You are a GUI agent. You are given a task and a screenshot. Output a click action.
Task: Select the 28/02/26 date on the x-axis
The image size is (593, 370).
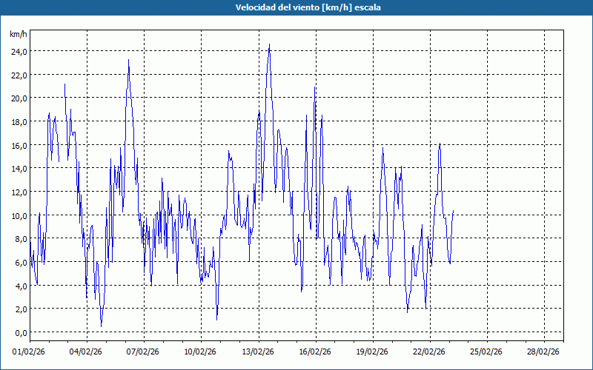coord(543,352)
